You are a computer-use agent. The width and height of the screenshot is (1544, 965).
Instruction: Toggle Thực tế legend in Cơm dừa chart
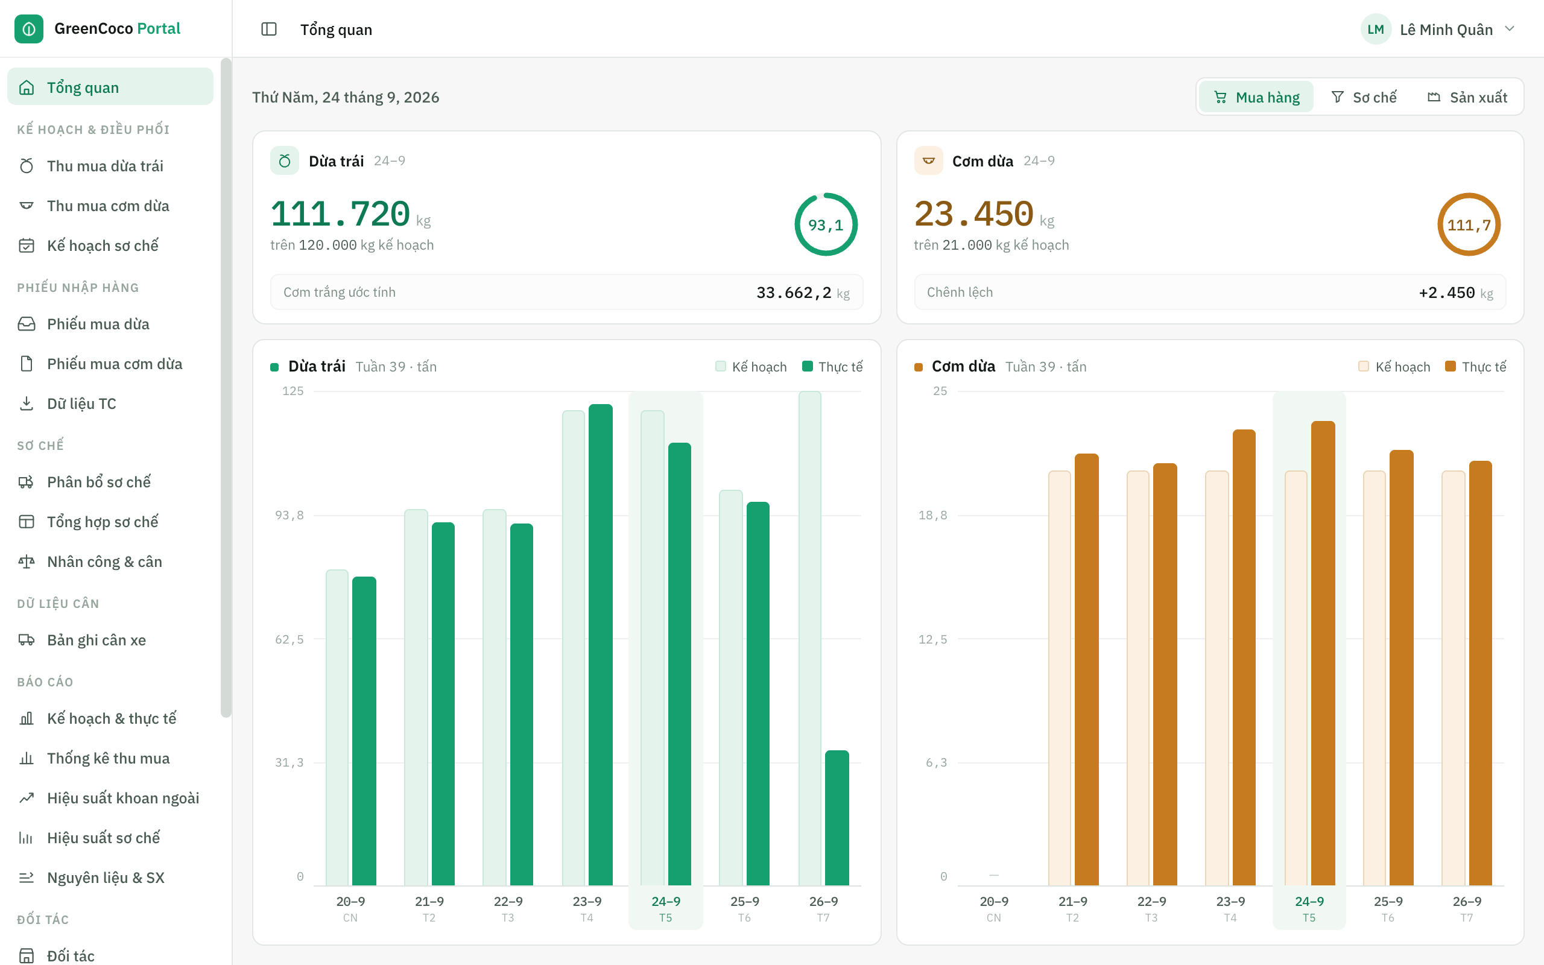1475,366
